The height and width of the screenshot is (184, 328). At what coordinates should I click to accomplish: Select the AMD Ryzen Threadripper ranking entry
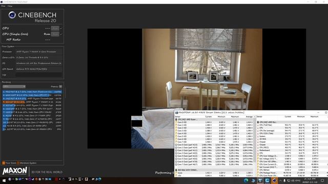pyautogui.click(x=32, y=99)
